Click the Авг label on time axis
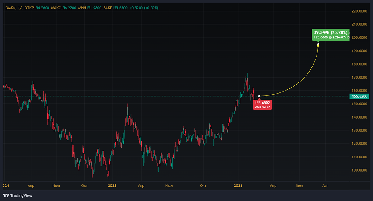373x201 pixels. coord(325,185)
